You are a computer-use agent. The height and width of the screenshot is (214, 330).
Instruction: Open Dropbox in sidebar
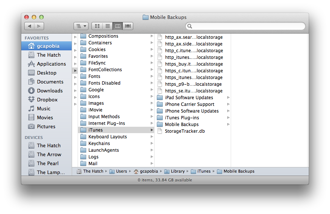(47, 100)
